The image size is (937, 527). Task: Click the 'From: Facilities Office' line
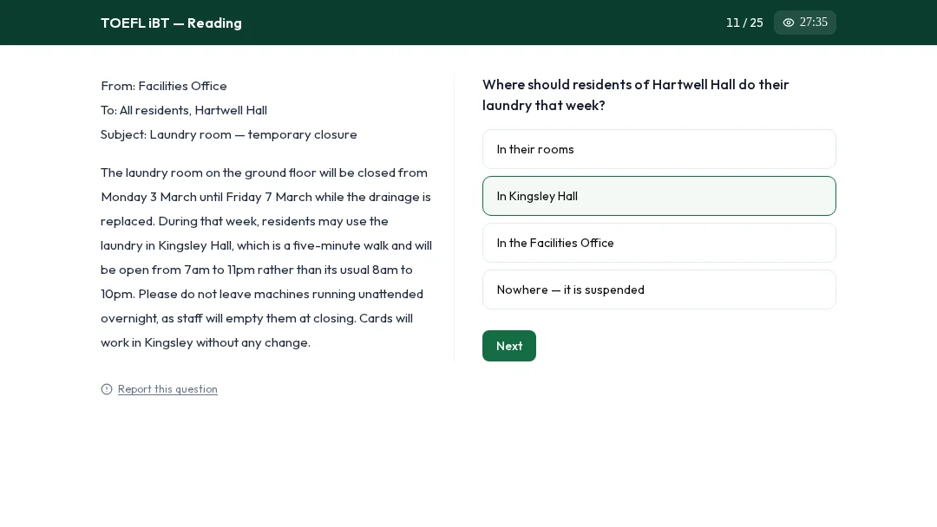coord(164,86)
